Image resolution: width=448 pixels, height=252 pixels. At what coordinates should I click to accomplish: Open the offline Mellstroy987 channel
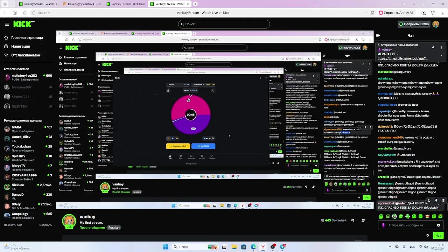click(28, 87)
